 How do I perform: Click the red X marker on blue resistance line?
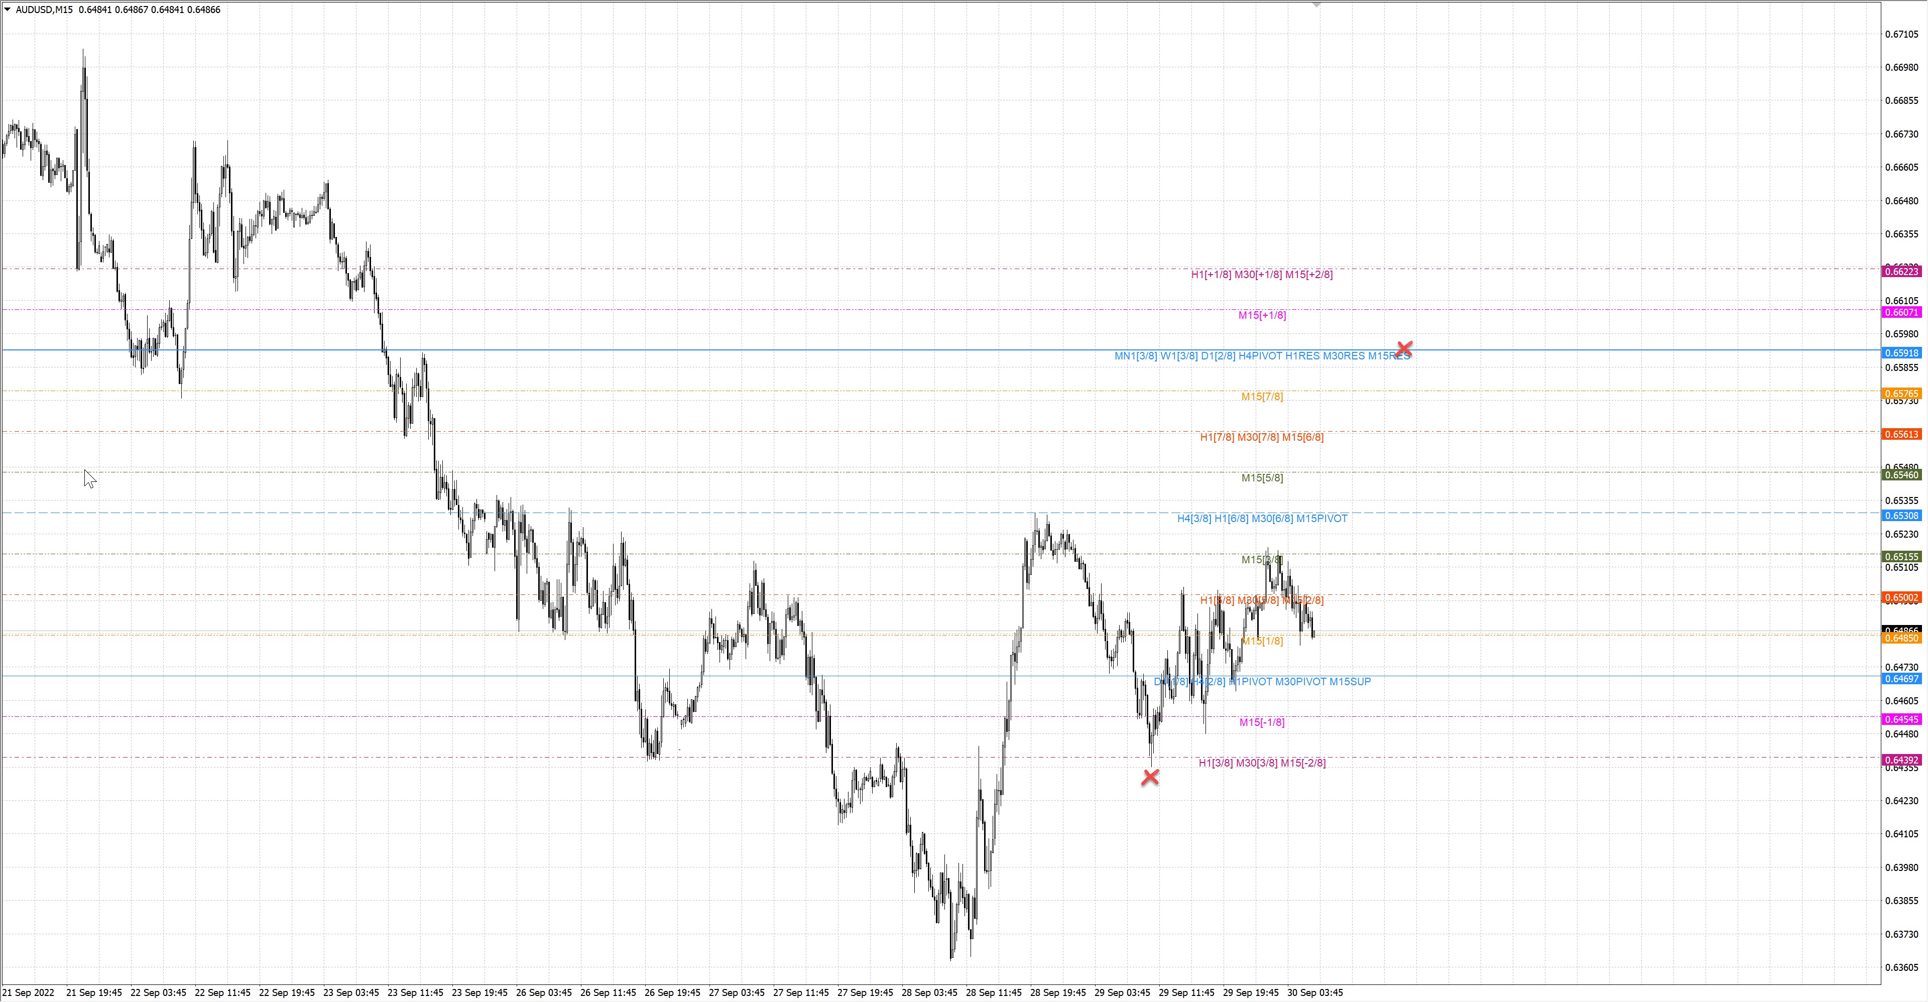coord(1404,349)
